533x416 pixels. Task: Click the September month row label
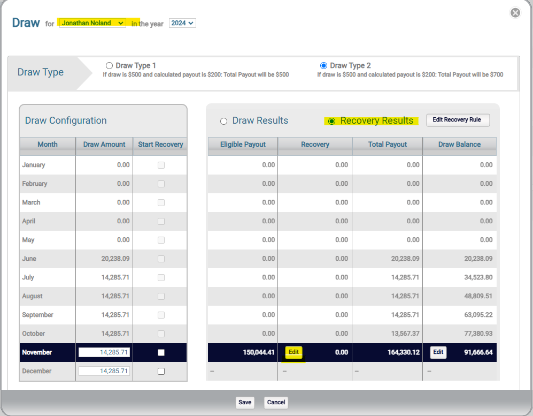pos(38,315)
